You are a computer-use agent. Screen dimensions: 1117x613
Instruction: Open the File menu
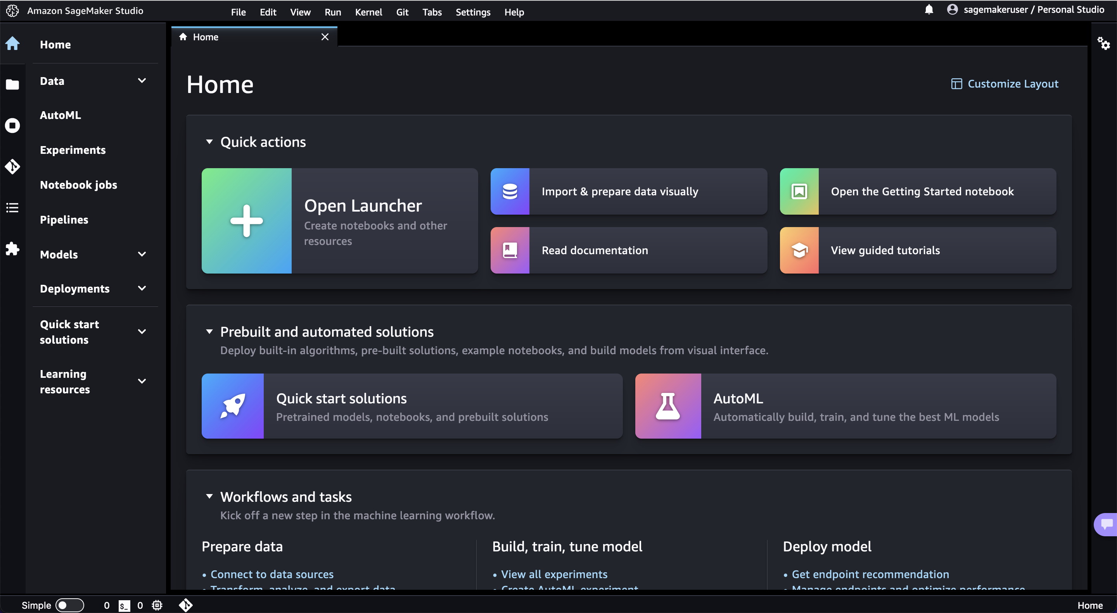click(238, 12)
